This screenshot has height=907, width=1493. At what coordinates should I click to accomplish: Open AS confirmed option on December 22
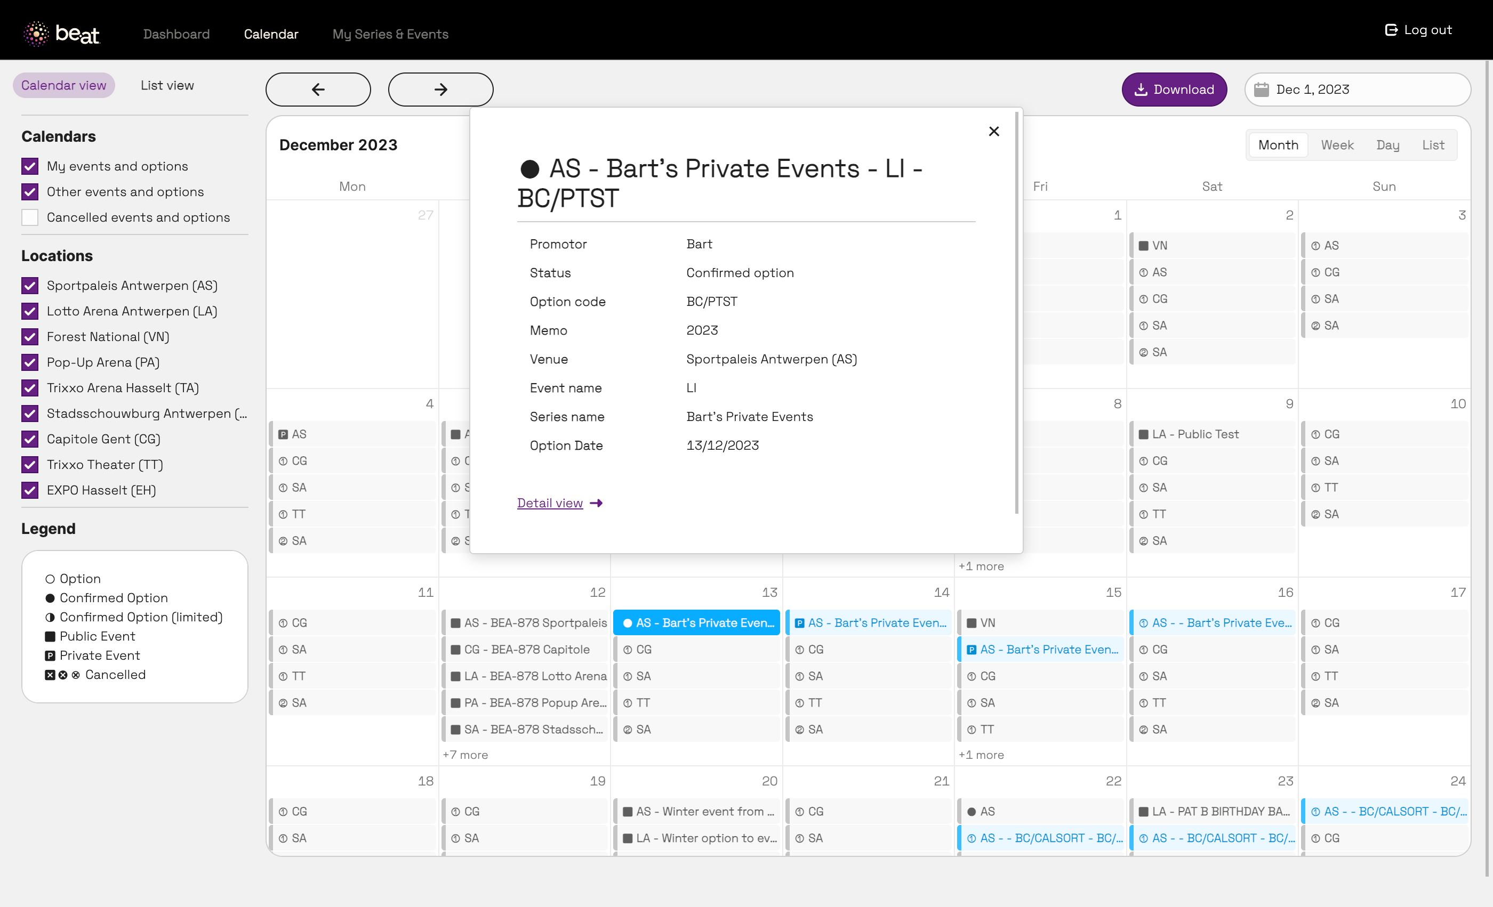point(1040,811)
